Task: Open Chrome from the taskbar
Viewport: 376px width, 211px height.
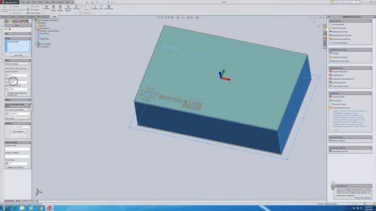Action: click(x=41, y=208)
